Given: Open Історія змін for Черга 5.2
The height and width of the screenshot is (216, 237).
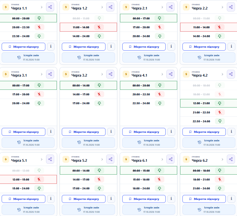Looking at the screenshot, I should pyautogui.click(x=88, y=209).
